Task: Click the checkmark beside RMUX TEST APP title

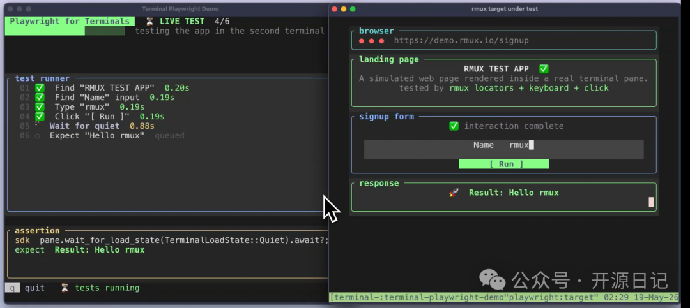Action: (x=544, y=69)
